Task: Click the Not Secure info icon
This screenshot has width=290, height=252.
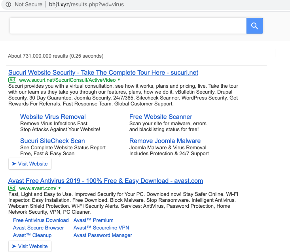Action: (x=8, y=5)
